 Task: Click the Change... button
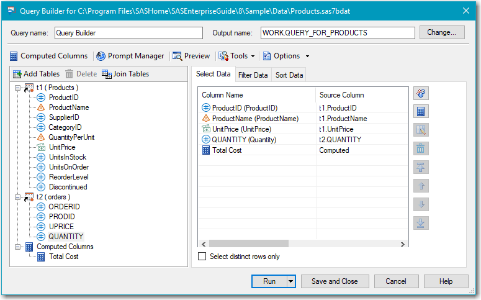click(x=442, y=32)
